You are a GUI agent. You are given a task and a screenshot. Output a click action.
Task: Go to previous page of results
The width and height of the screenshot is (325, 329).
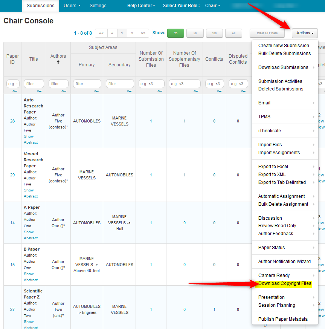pos(112,33)
